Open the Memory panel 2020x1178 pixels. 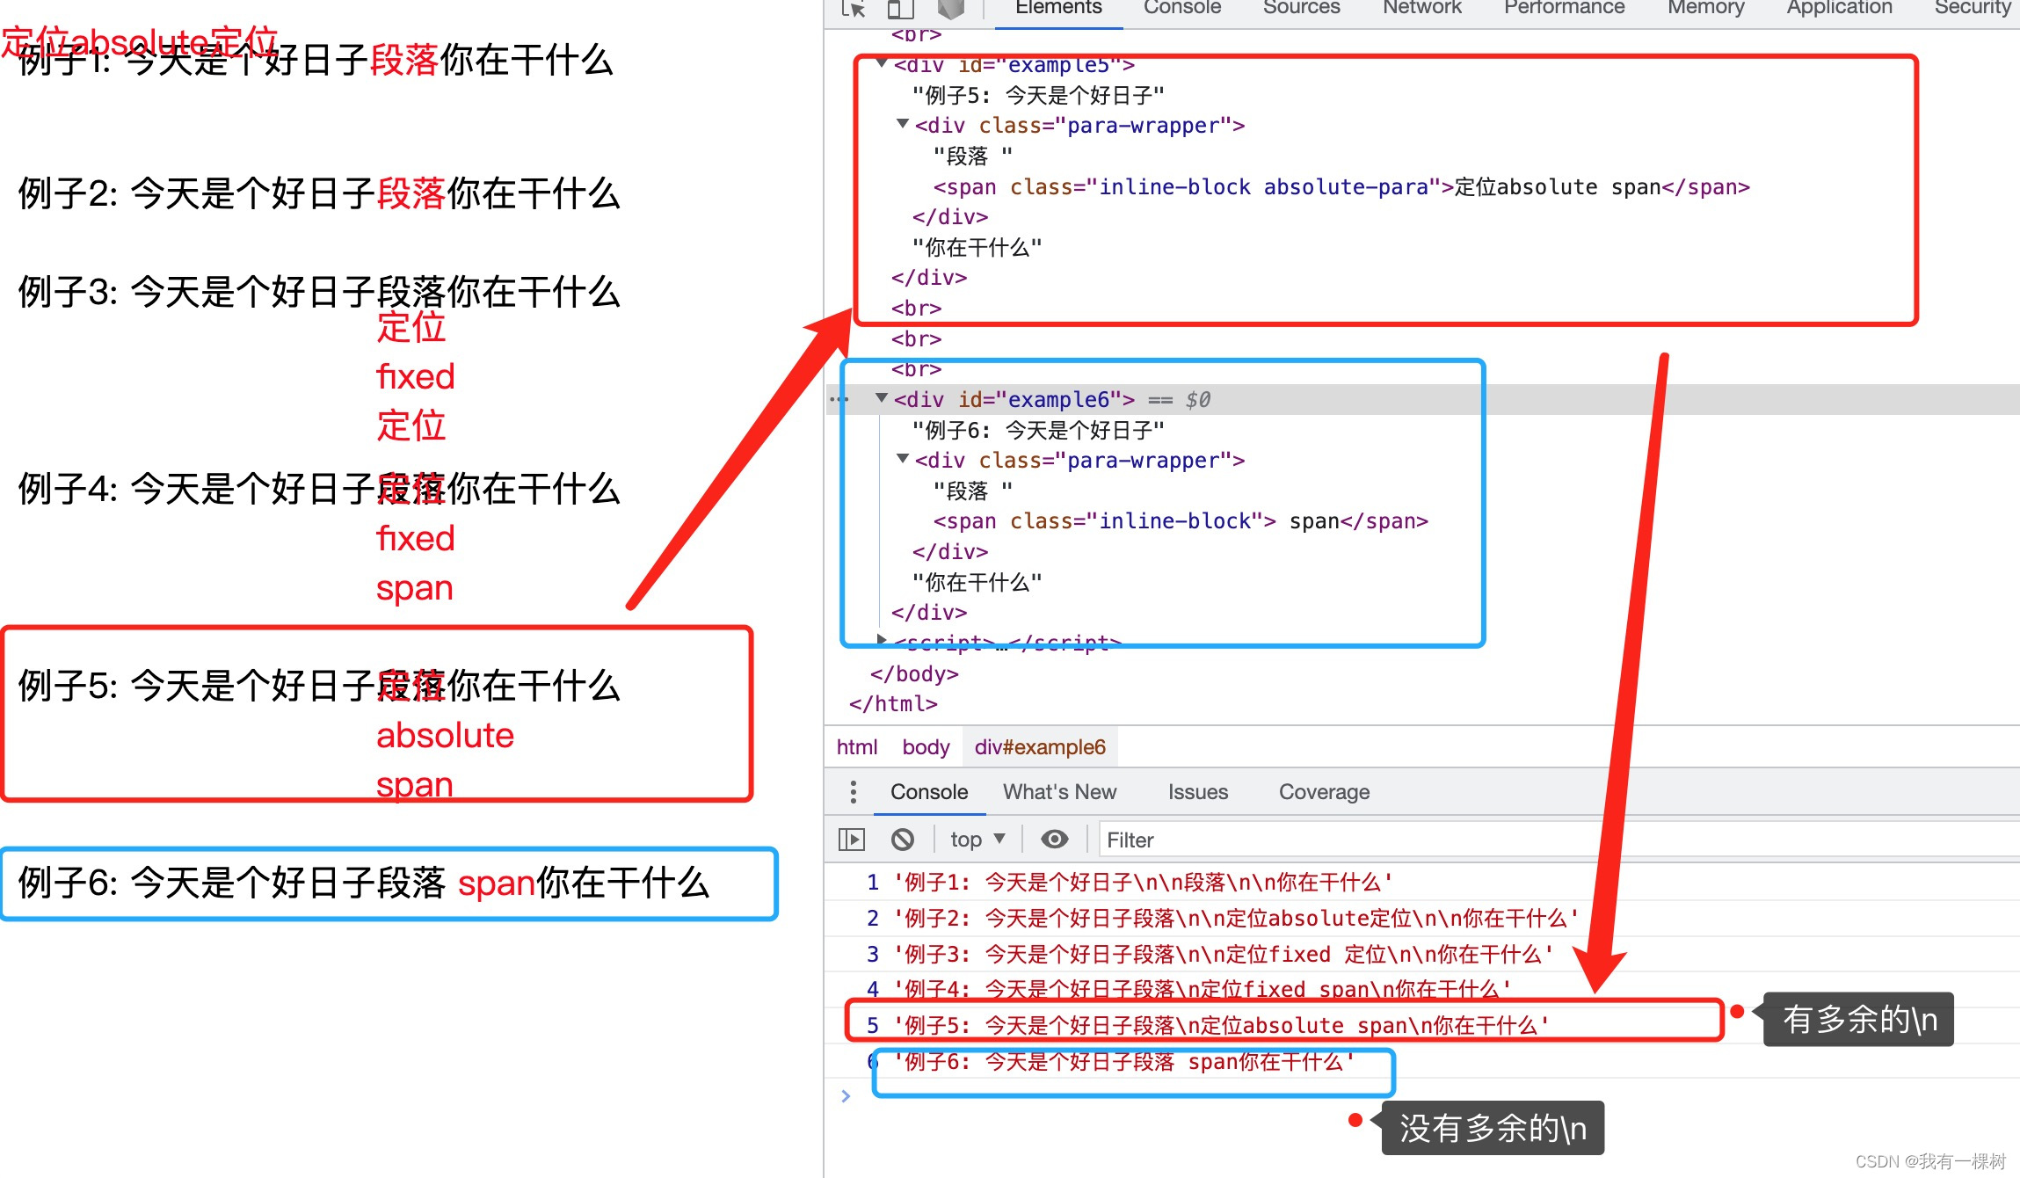pyautogui.click(x=1704, y=7)
